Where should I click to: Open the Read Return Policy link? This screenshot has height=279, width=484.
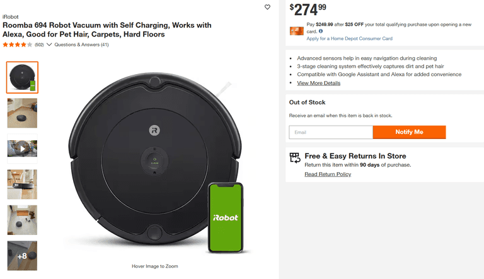[x=328, y=174]
